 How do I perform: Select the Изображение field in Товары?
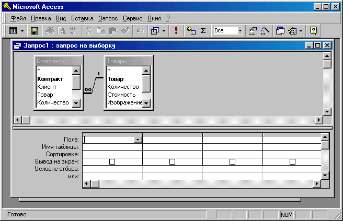tap(124, 102)
